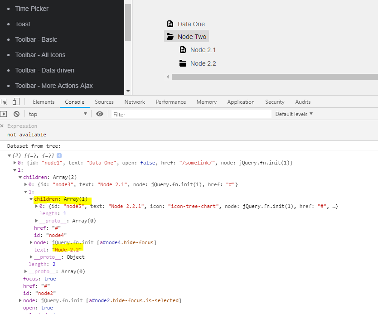378x314 pixels.
Task: Click the blue info badge beside the array
Action: pos(59,156)
